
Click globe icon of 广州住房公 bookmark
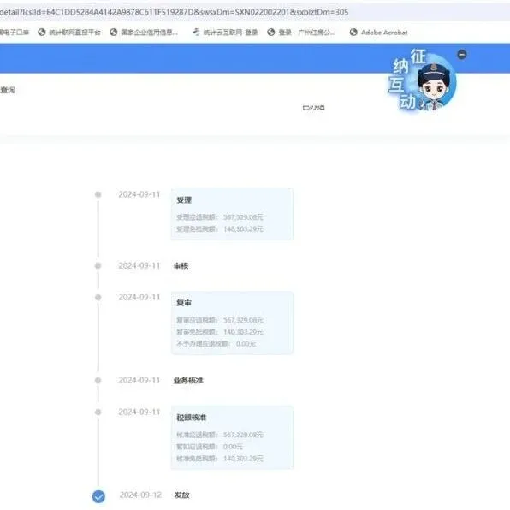click(x=271, y=33)
